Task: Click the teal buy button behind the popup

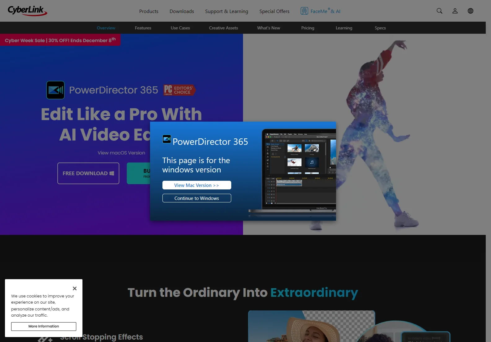Action: pos(139,173)
